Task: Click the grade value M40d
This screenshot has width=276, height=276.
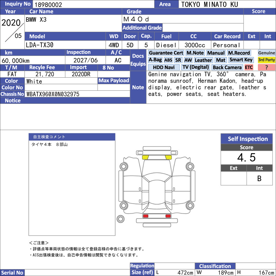Action: [x=136, y=19]
